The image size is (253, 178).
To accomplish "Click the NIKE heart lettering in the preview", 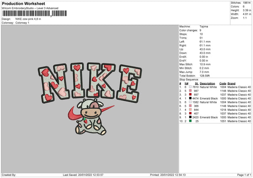I will point(90,82).
